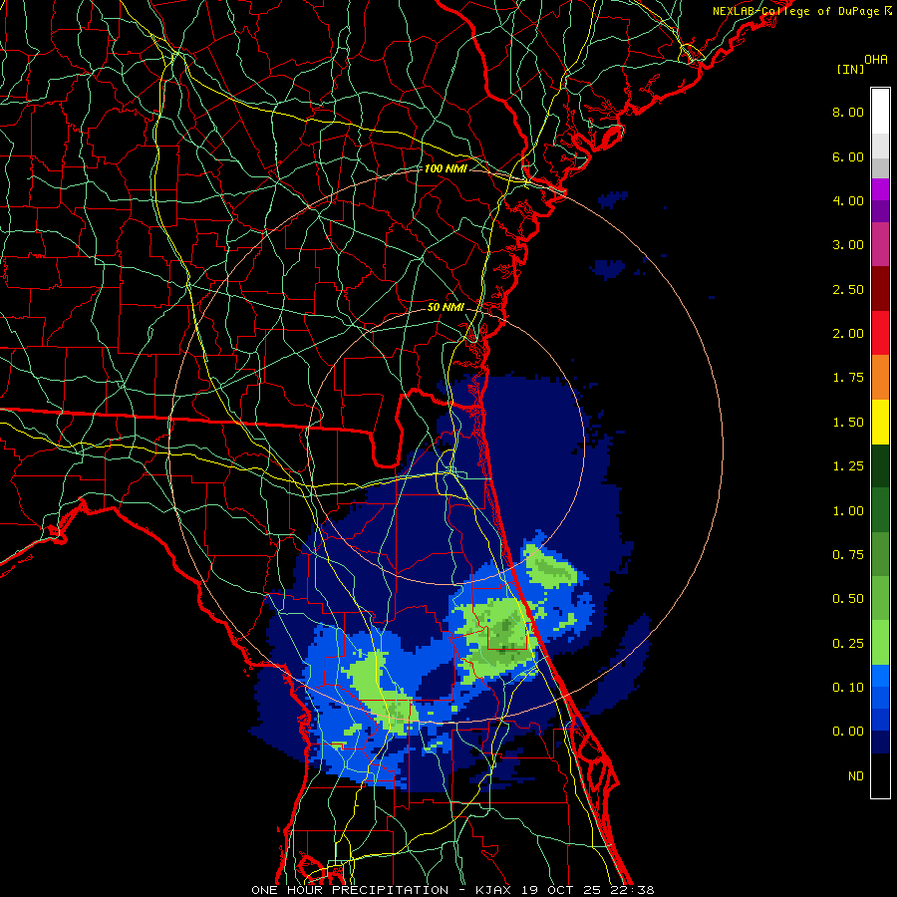Select the dark red 2.50 swatch
The width and height of the screenshot is (897, 897).
coord(880,289)
